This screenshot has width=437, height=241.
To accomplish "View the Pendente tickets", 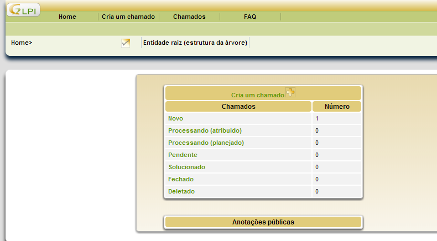I will click(183, 155).
